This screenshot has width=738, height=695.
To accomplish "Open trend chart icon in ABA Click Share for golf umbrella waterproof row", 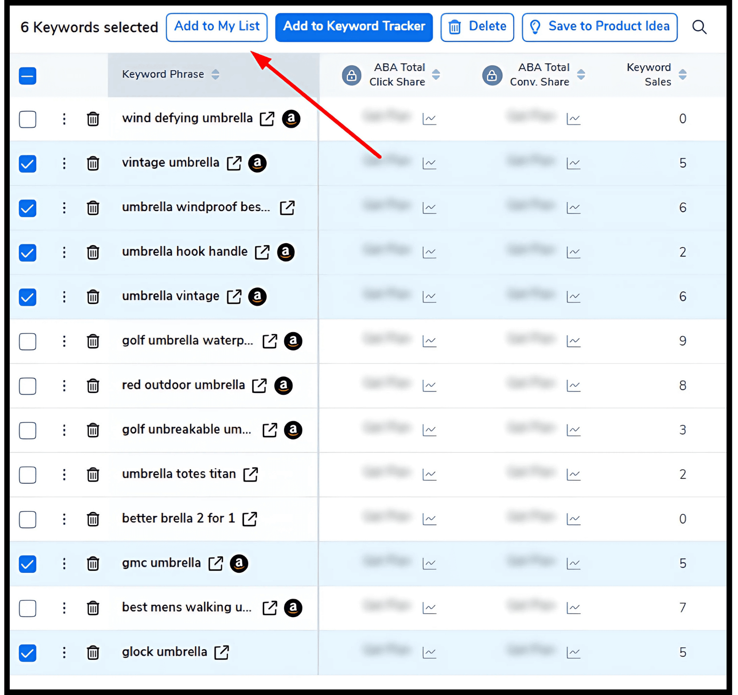I will (x=429, y=341).
